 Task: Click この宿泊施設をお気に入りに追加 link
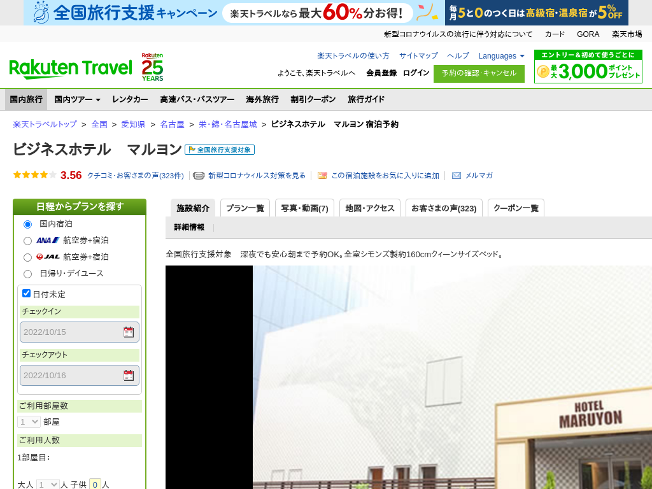[385, 176]
